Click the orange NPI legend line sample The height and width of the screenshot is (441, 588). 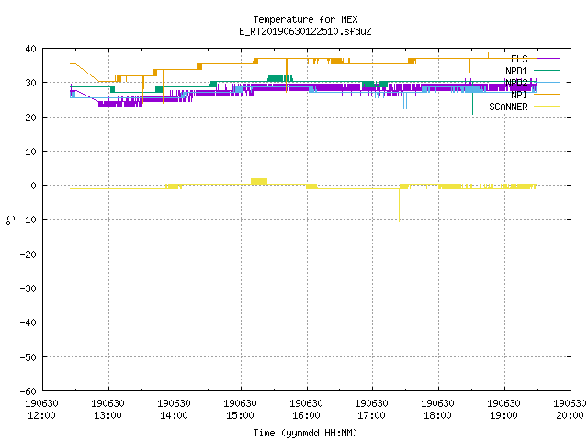click(547, 94)
